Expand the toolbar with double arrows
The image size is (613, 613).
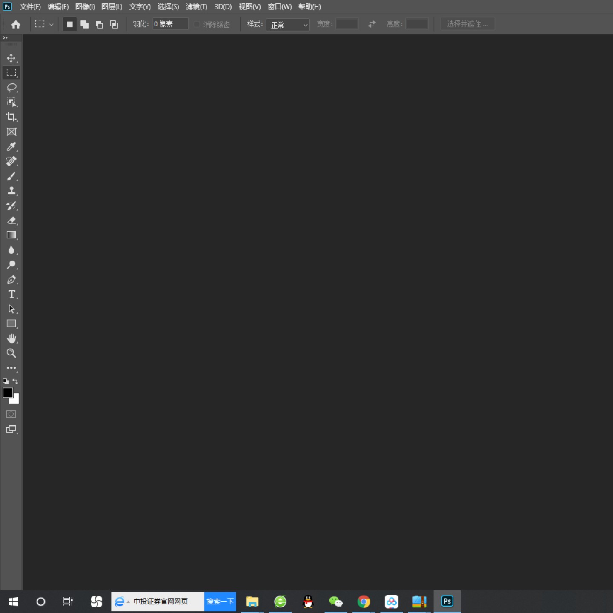[6, 38]
